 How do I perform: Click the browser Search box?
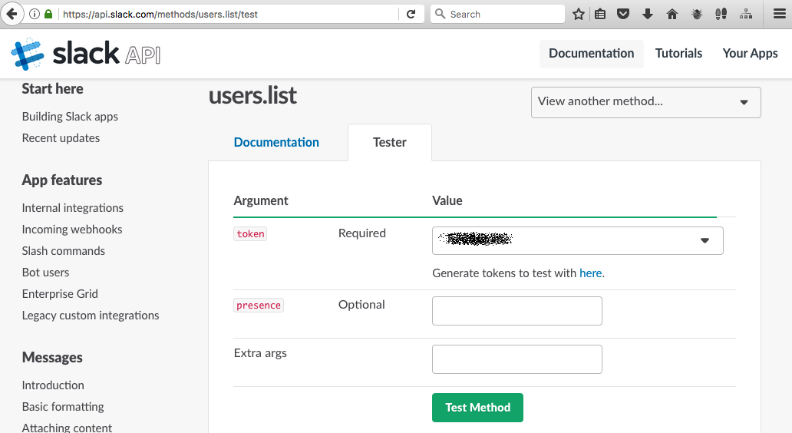[497, 14]
